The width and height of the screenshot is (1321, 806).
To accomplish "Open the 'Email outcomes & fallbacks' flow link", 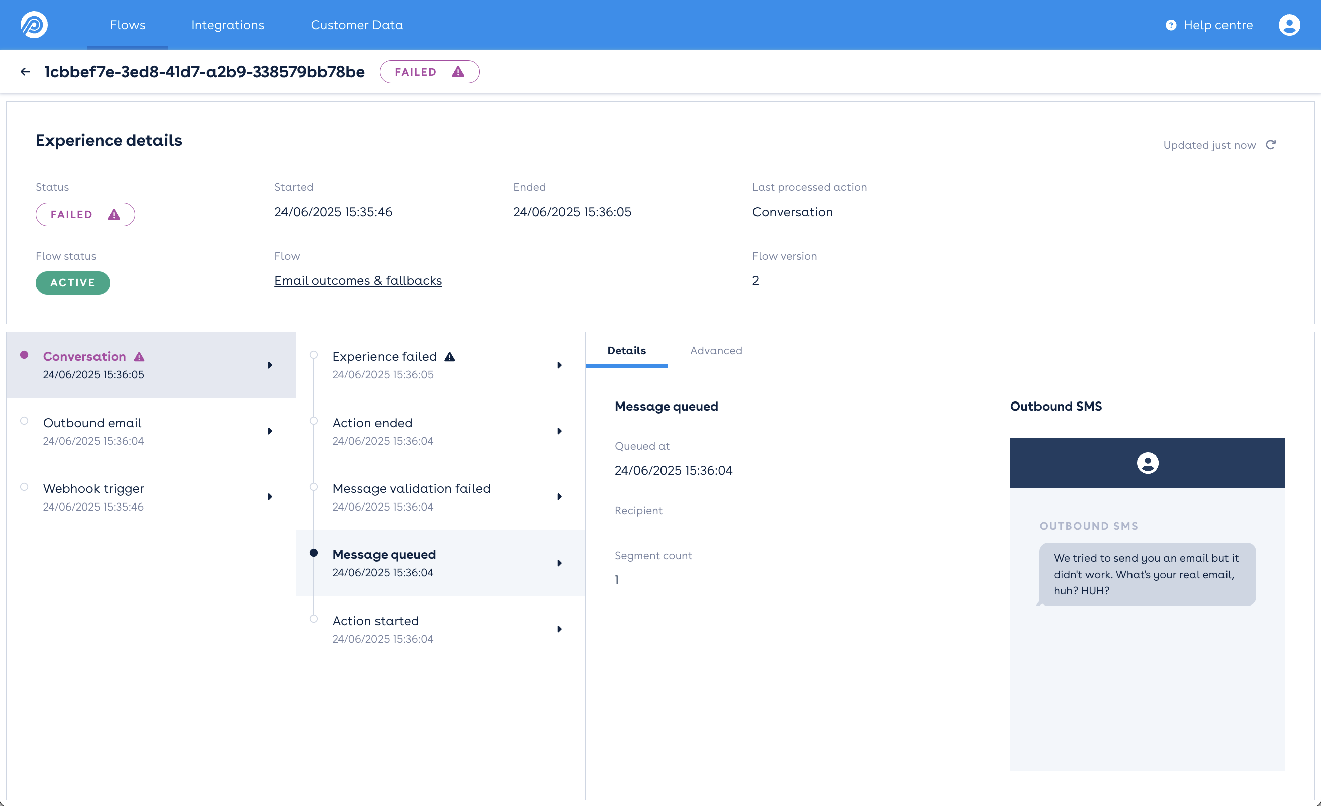I will [358, 281].
